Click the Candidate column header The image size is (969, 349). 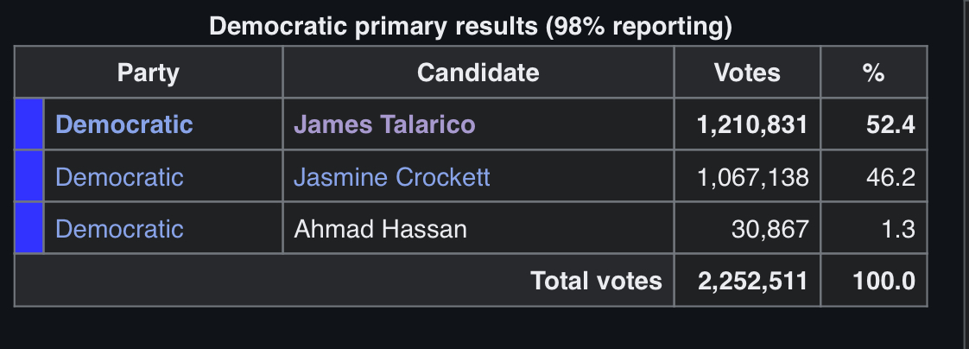(478, 73)
